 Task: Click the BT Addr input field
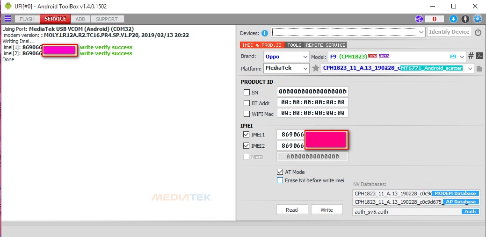(312, 102)
